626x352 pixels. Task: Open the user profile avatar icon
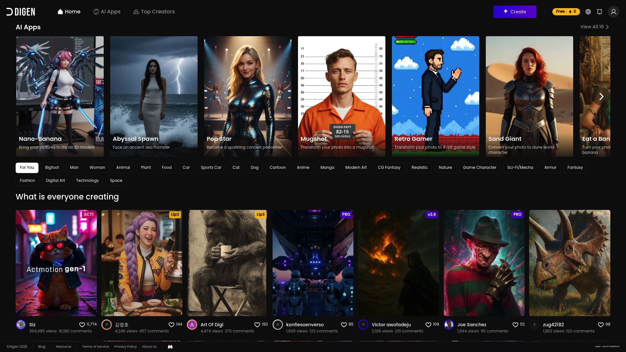tap(613, 12)
